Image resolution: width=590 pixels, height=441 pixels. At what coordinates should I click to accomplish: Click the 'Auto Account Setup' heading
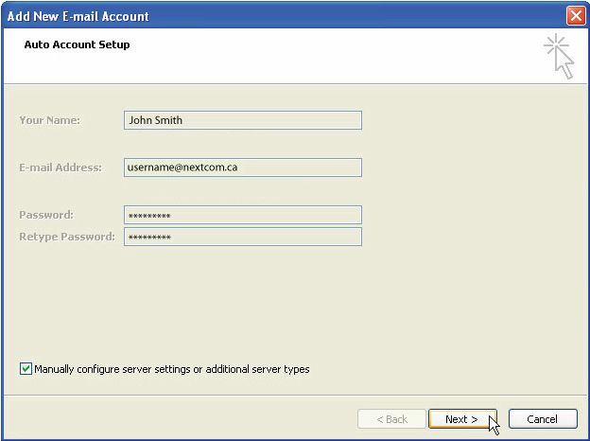(77, 44)
